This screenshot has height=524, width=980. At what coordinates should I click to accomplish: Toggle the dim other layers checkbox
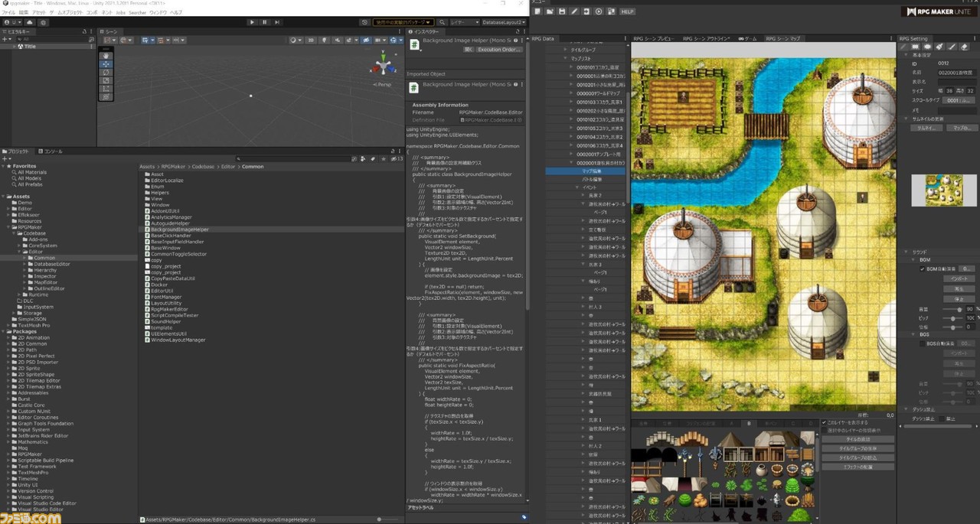tap(823, 430)
